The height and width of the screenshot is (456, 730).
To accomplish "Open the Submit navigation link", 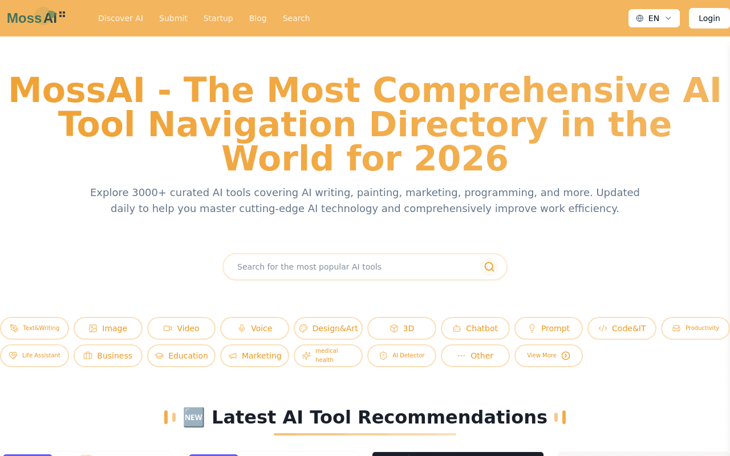I will (173, 18).
